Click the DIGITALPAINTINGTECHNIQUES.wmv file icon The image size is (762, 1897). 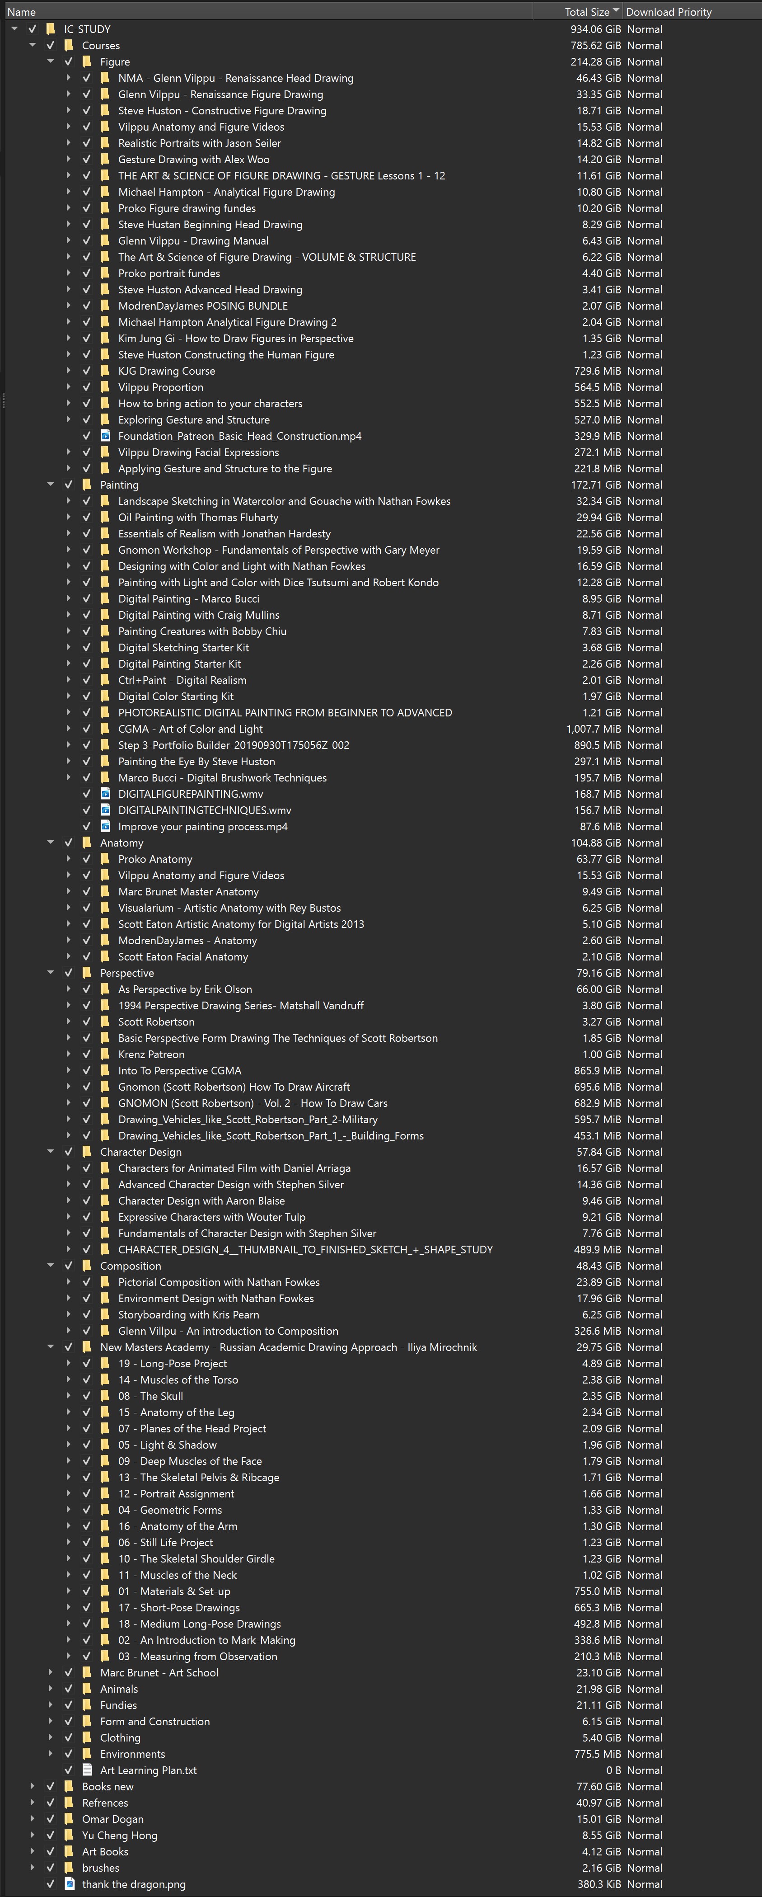click(104, 810)
